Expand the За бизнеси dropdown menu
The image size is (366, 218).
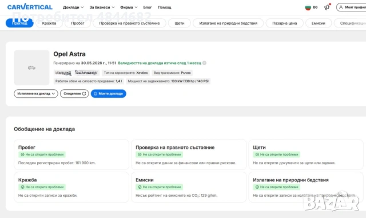point(102,7)
